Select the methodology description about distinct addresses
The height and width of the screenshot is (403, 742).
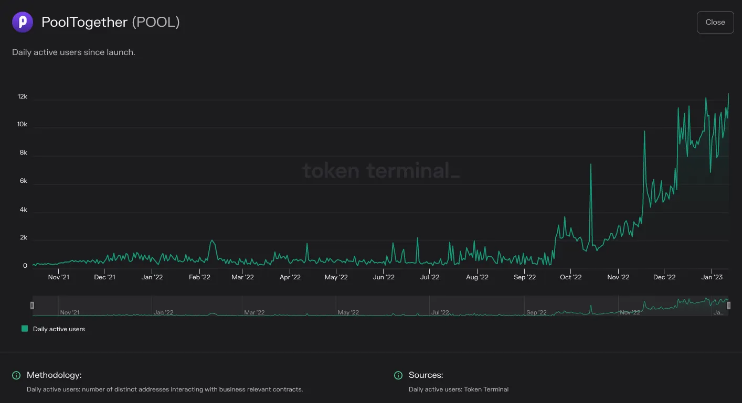click(165, 389)
